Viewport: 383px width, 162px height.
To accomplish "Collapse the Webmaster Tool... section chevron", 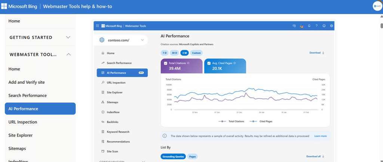I will point(69,55).
